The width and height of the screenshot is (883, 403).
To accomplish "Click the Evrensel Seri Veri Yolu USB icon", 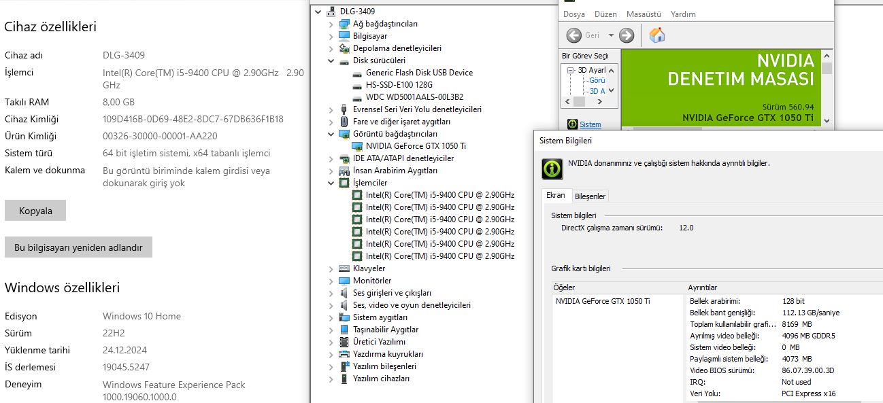I will coord(344,109).
